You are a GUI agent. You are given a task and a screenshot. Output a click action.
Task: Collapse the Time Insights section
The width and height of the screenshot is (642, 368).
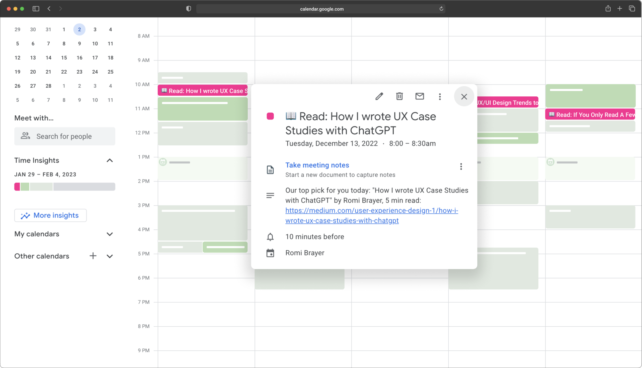110,160
